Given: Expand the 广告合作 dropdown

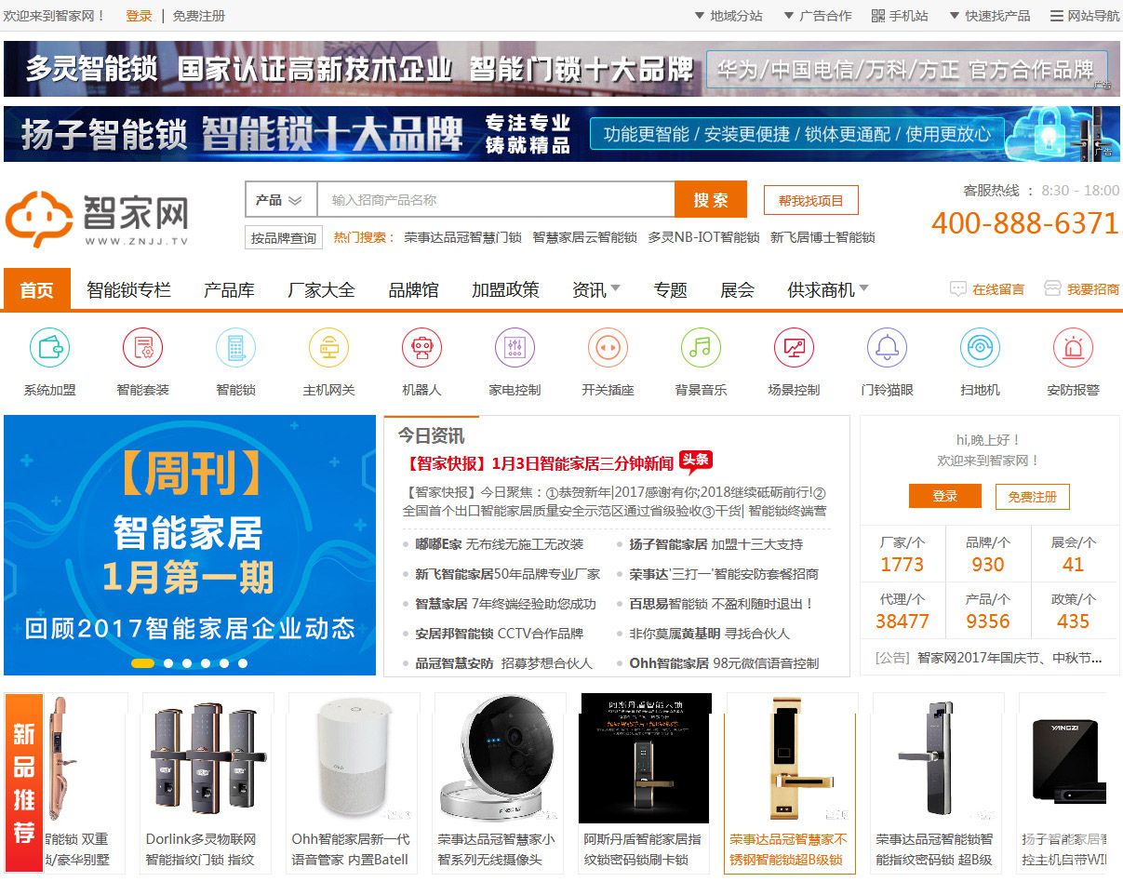Looking at the screenshot, I should pos(818,16).
